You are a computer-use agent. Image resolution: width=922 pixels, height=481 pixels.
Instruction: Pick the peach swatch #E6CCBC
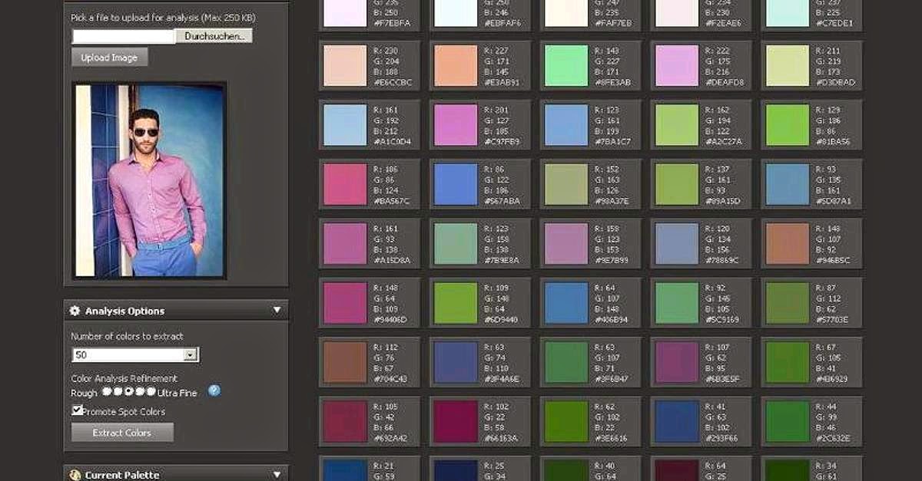[x=345, y=65]
